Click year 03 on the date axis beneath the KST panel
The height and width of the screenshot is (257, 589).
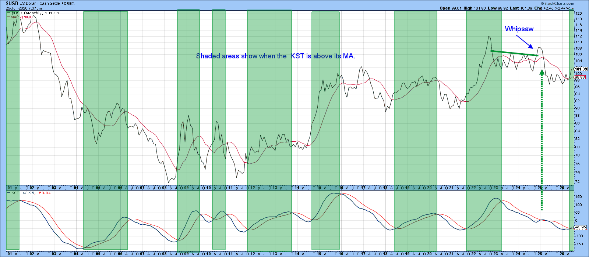54,254
